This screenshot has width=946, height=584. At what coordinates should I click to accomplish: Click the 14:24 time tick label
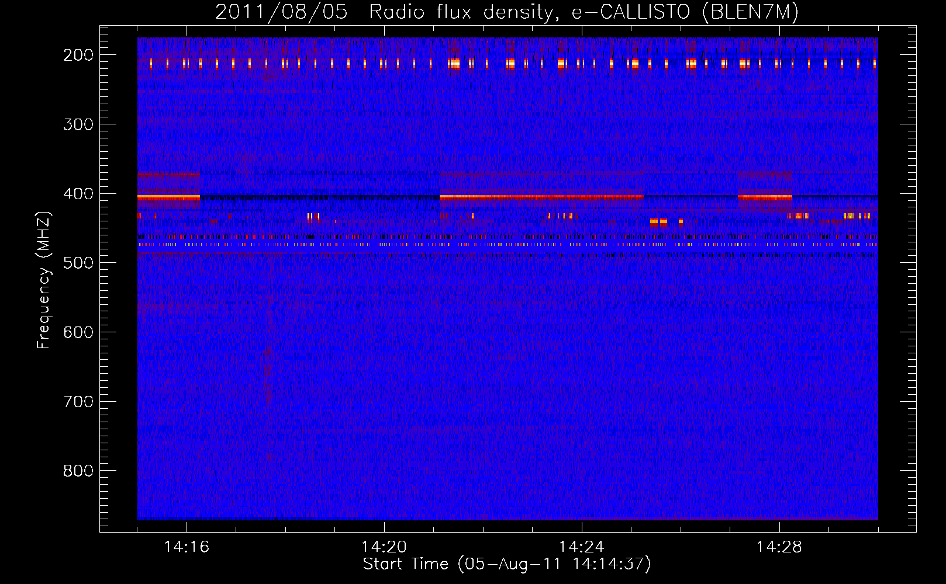582,547
